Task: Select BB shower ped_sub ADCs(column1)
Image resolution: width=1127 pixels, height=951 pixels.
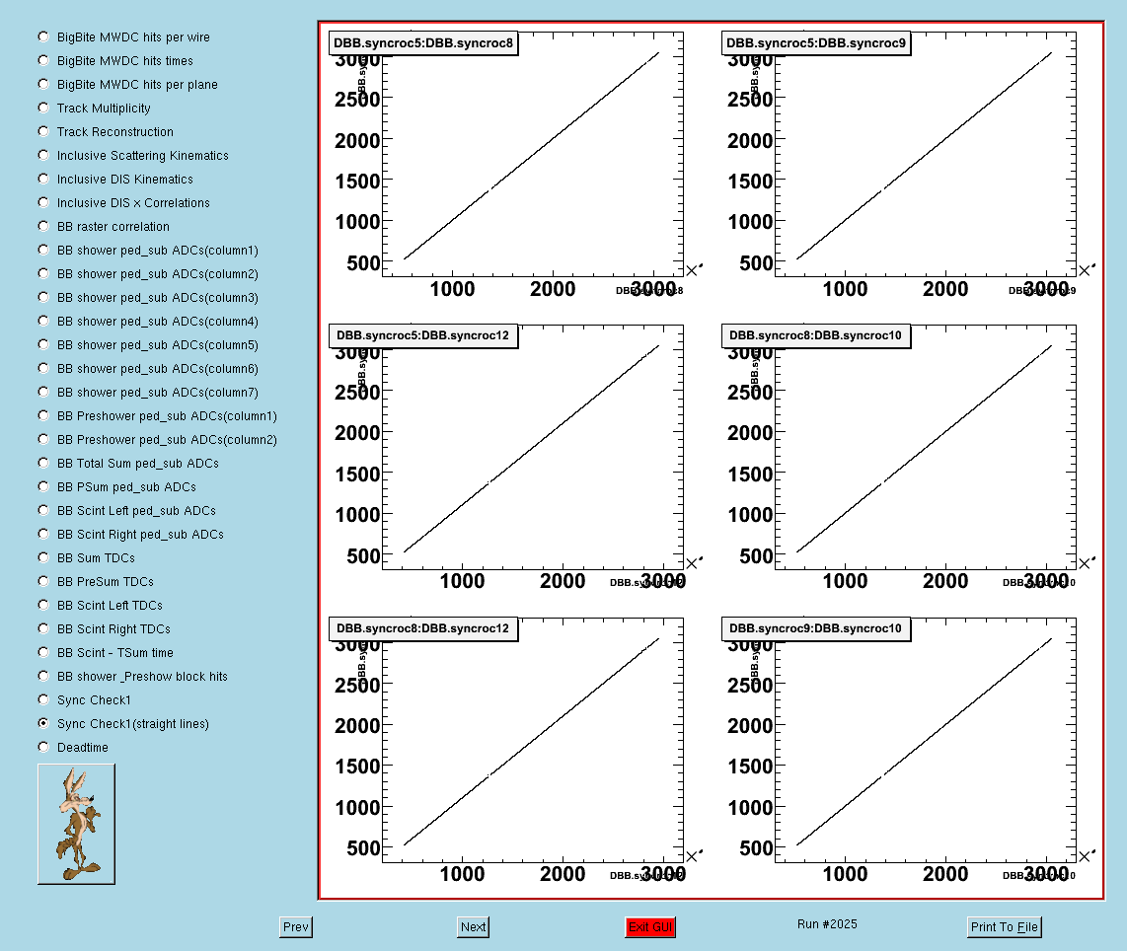Action: tap(43, 250)
